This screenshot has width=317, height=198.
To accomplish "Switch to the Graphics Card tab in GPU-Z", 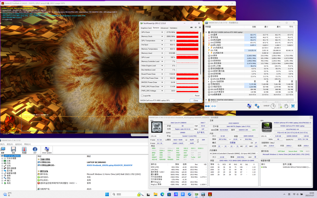I will [x=146, y=28].
